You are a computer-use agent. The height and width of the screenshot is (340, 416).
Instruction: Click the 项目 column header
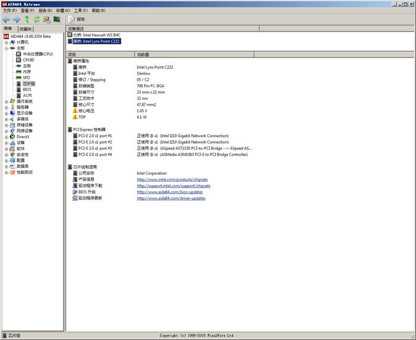100,55
